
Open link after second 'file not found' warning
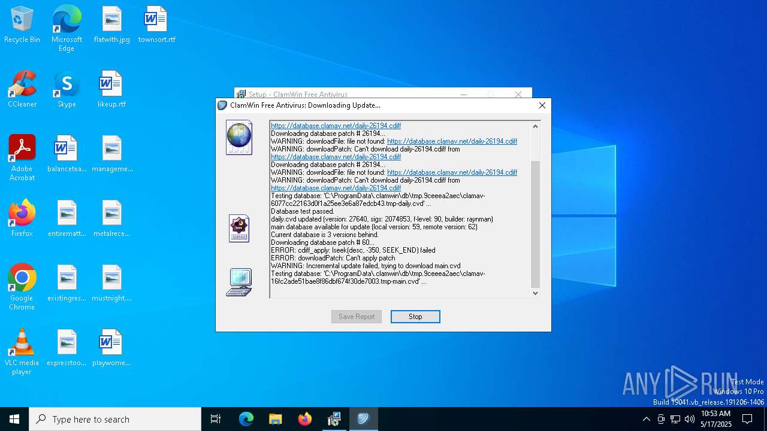452,172
